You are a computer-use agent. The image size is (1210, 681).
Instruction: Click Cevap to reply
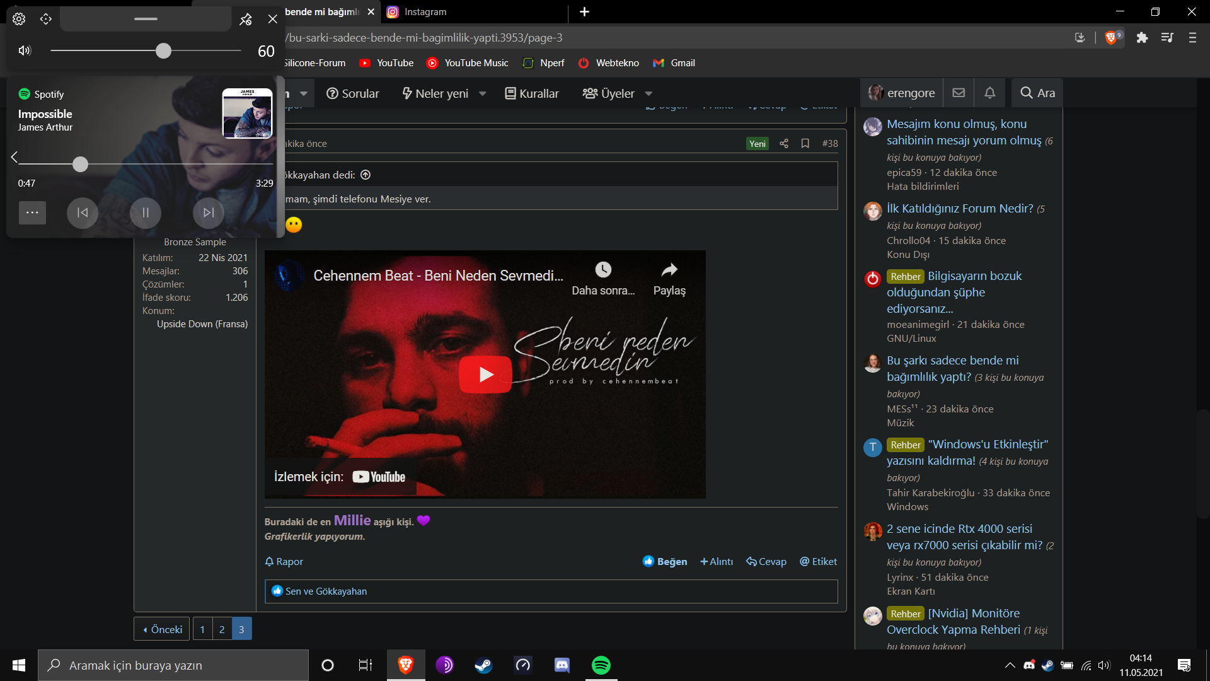766,562
